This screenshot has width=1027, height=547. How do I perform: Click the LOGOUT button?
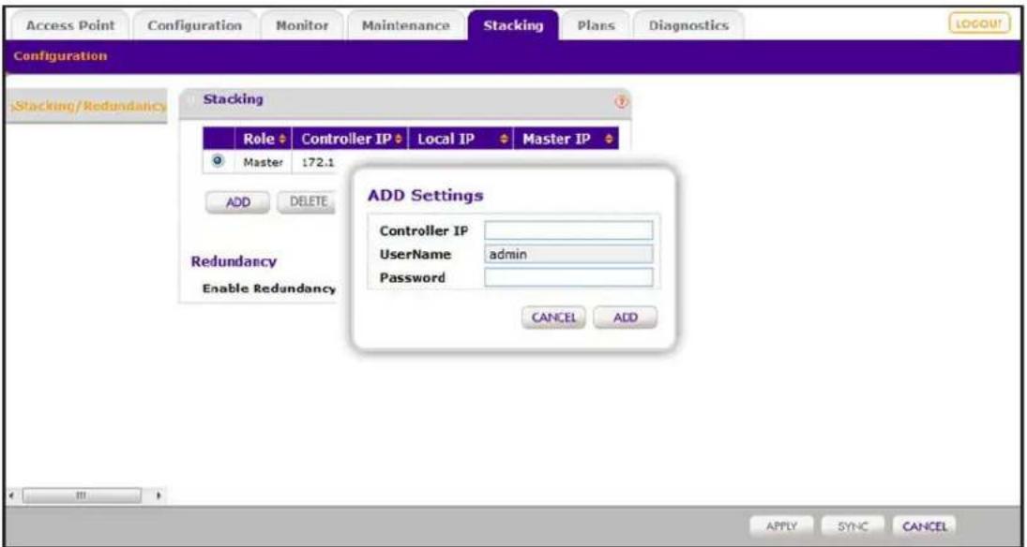pos(980,24)
